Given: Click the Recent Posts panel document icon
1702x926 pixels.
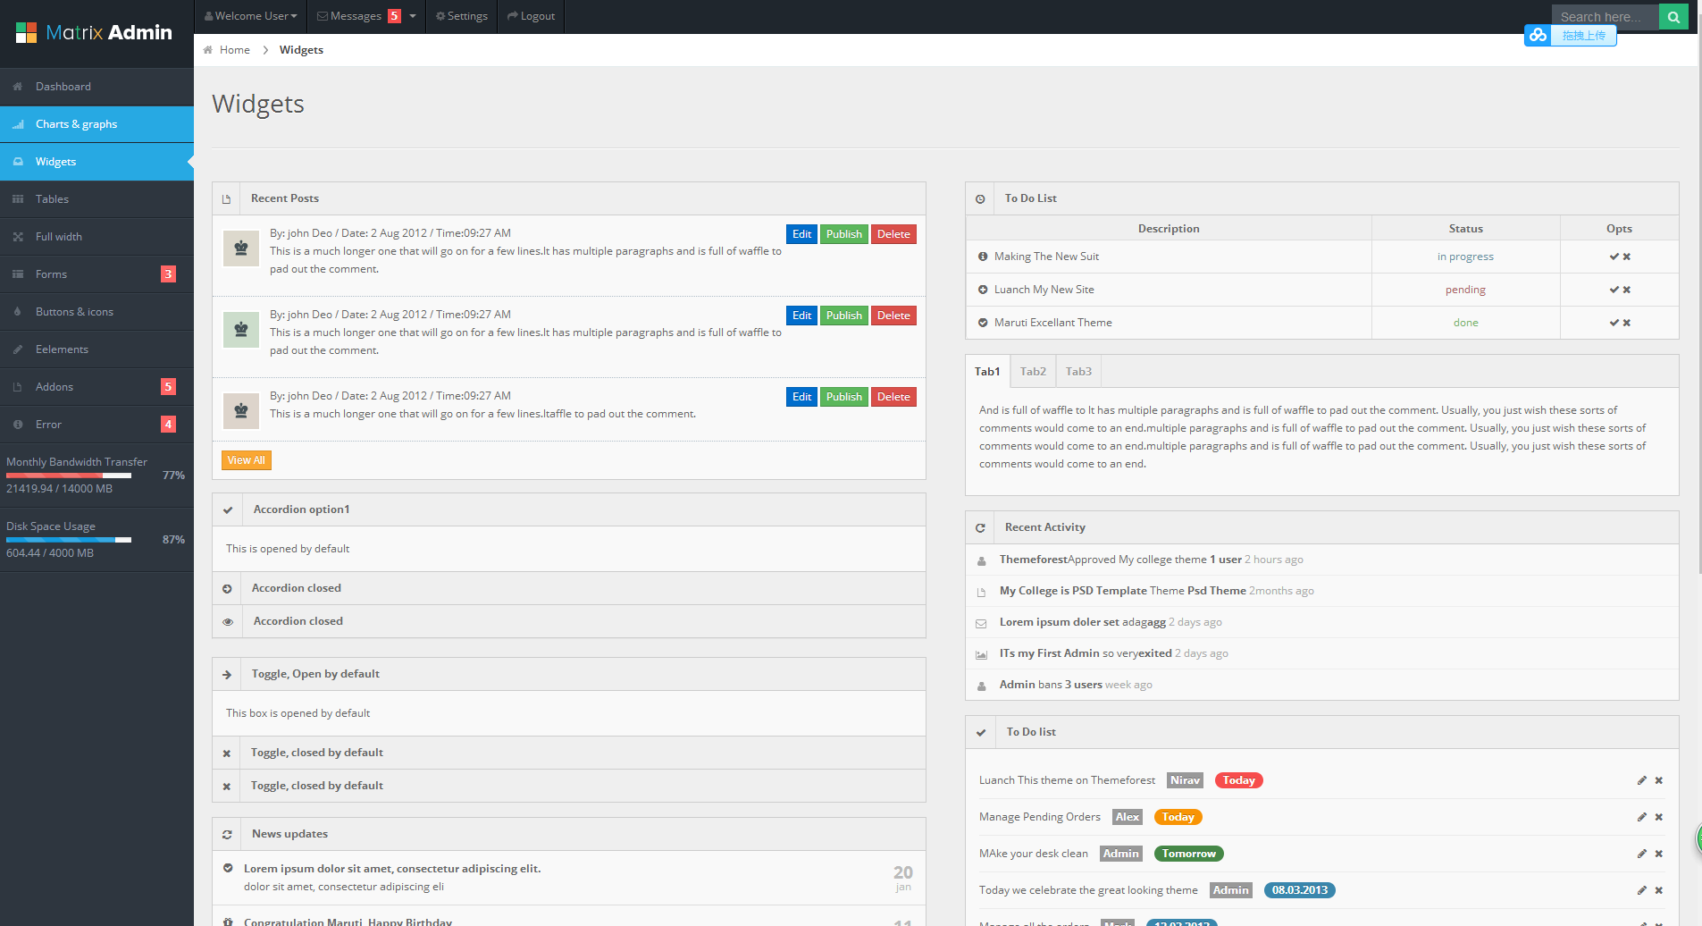Looking at the screenshot, I should (x=226, y=199).
